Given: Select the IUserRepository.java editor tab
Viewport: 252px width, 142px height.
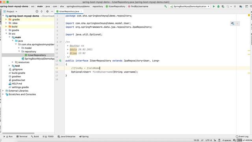Looking at the screenshot, I should pos(69,11).
